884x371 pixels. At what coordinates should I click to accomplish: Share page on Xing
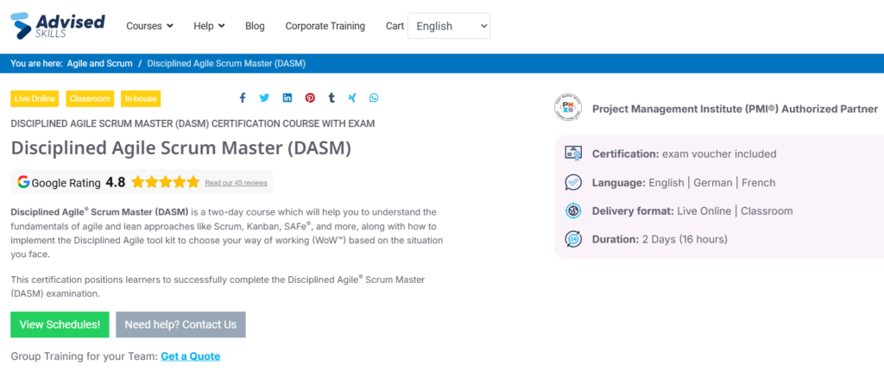click(x=352, y=98)
